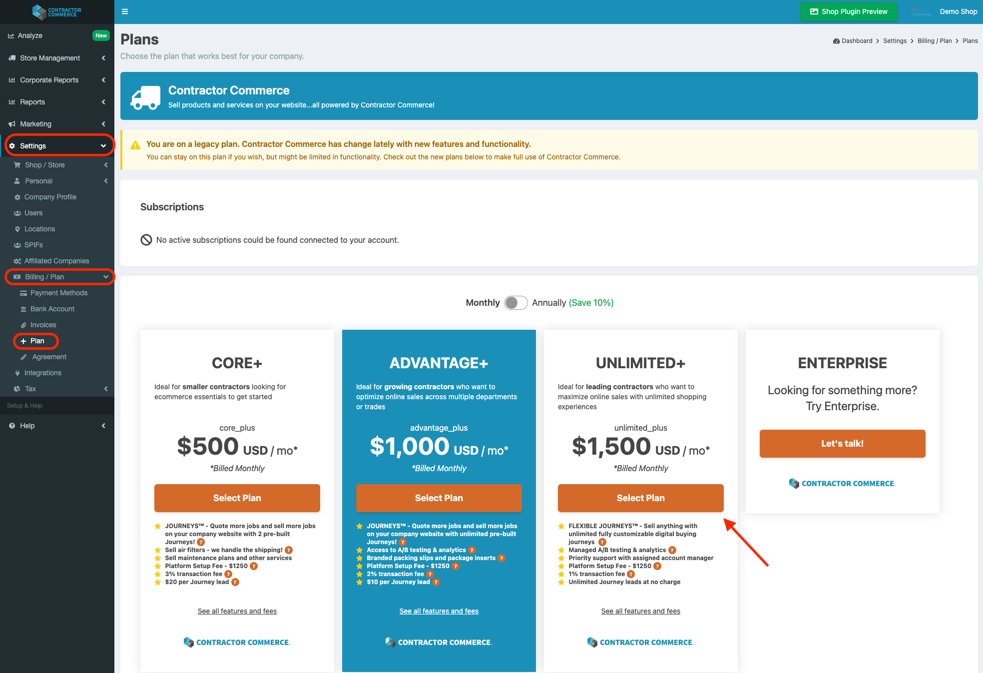This screenshot has width=983, height=673.
Task: Click the Locations pin icon
Action: pyautogui.click(x=17, y=229)
